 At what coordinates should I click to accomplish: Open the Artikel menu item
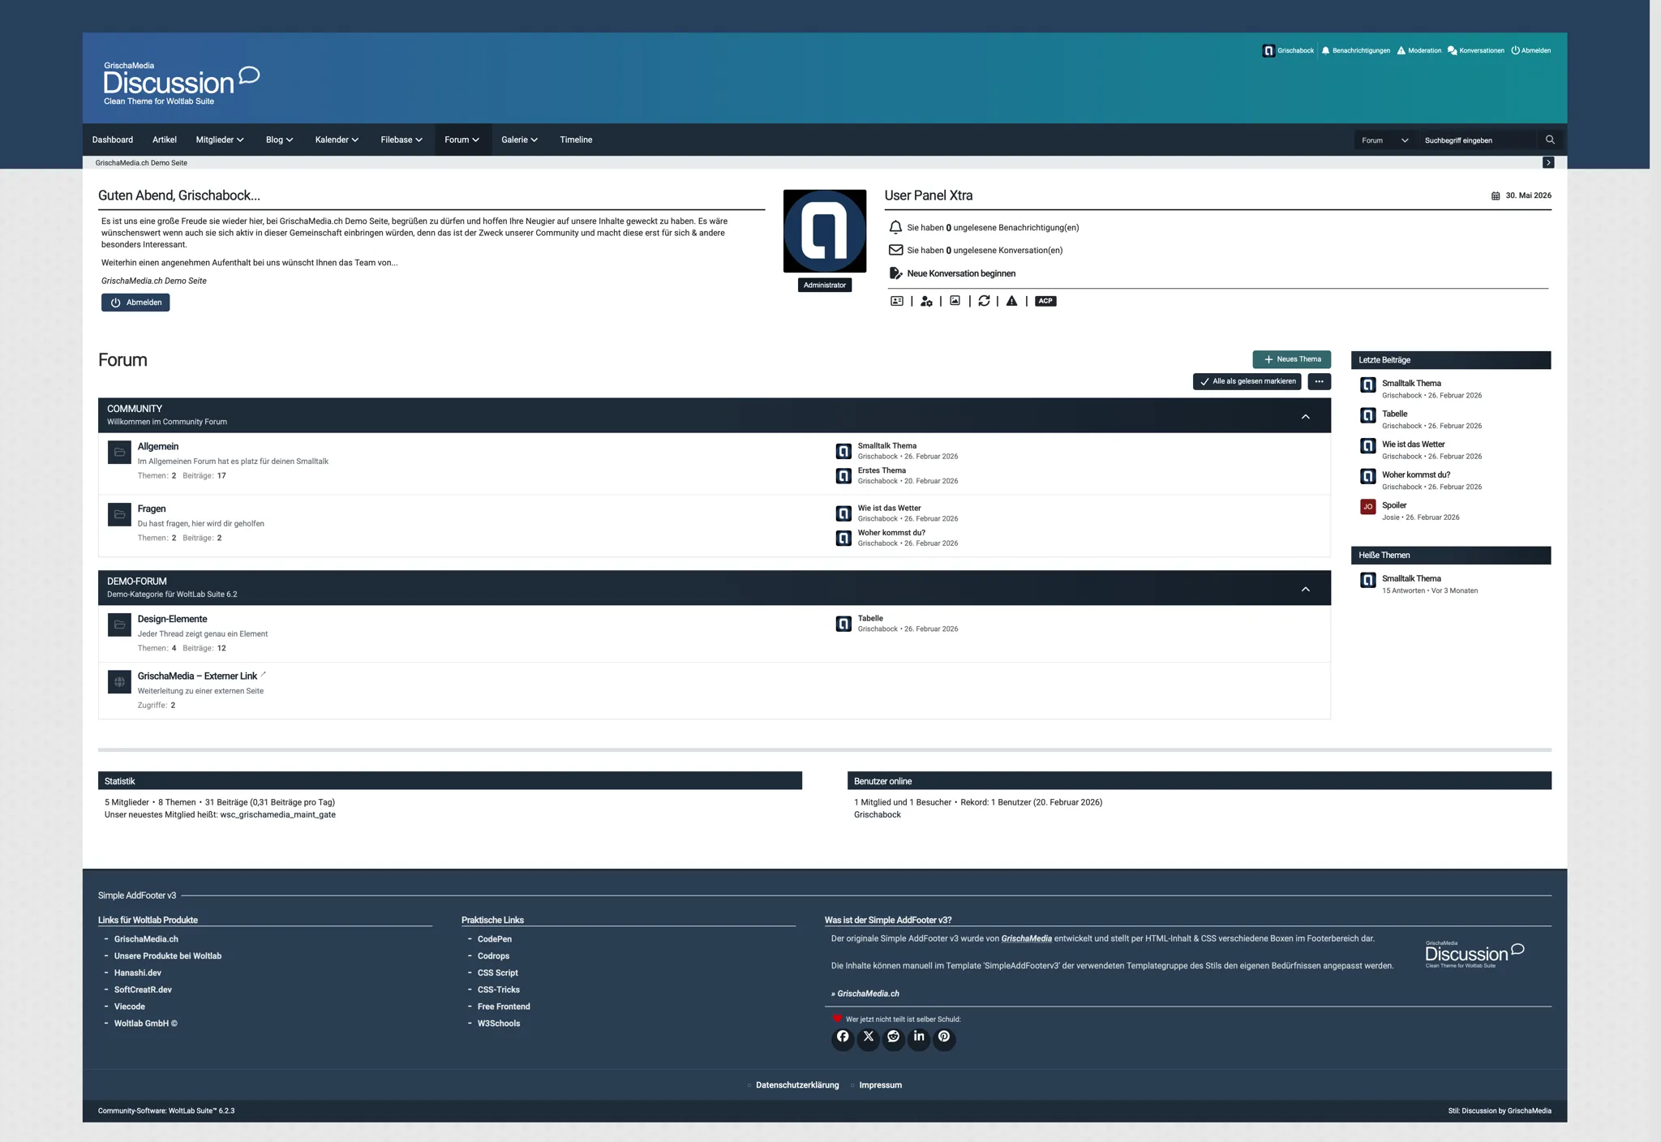[x=165, y=140]
